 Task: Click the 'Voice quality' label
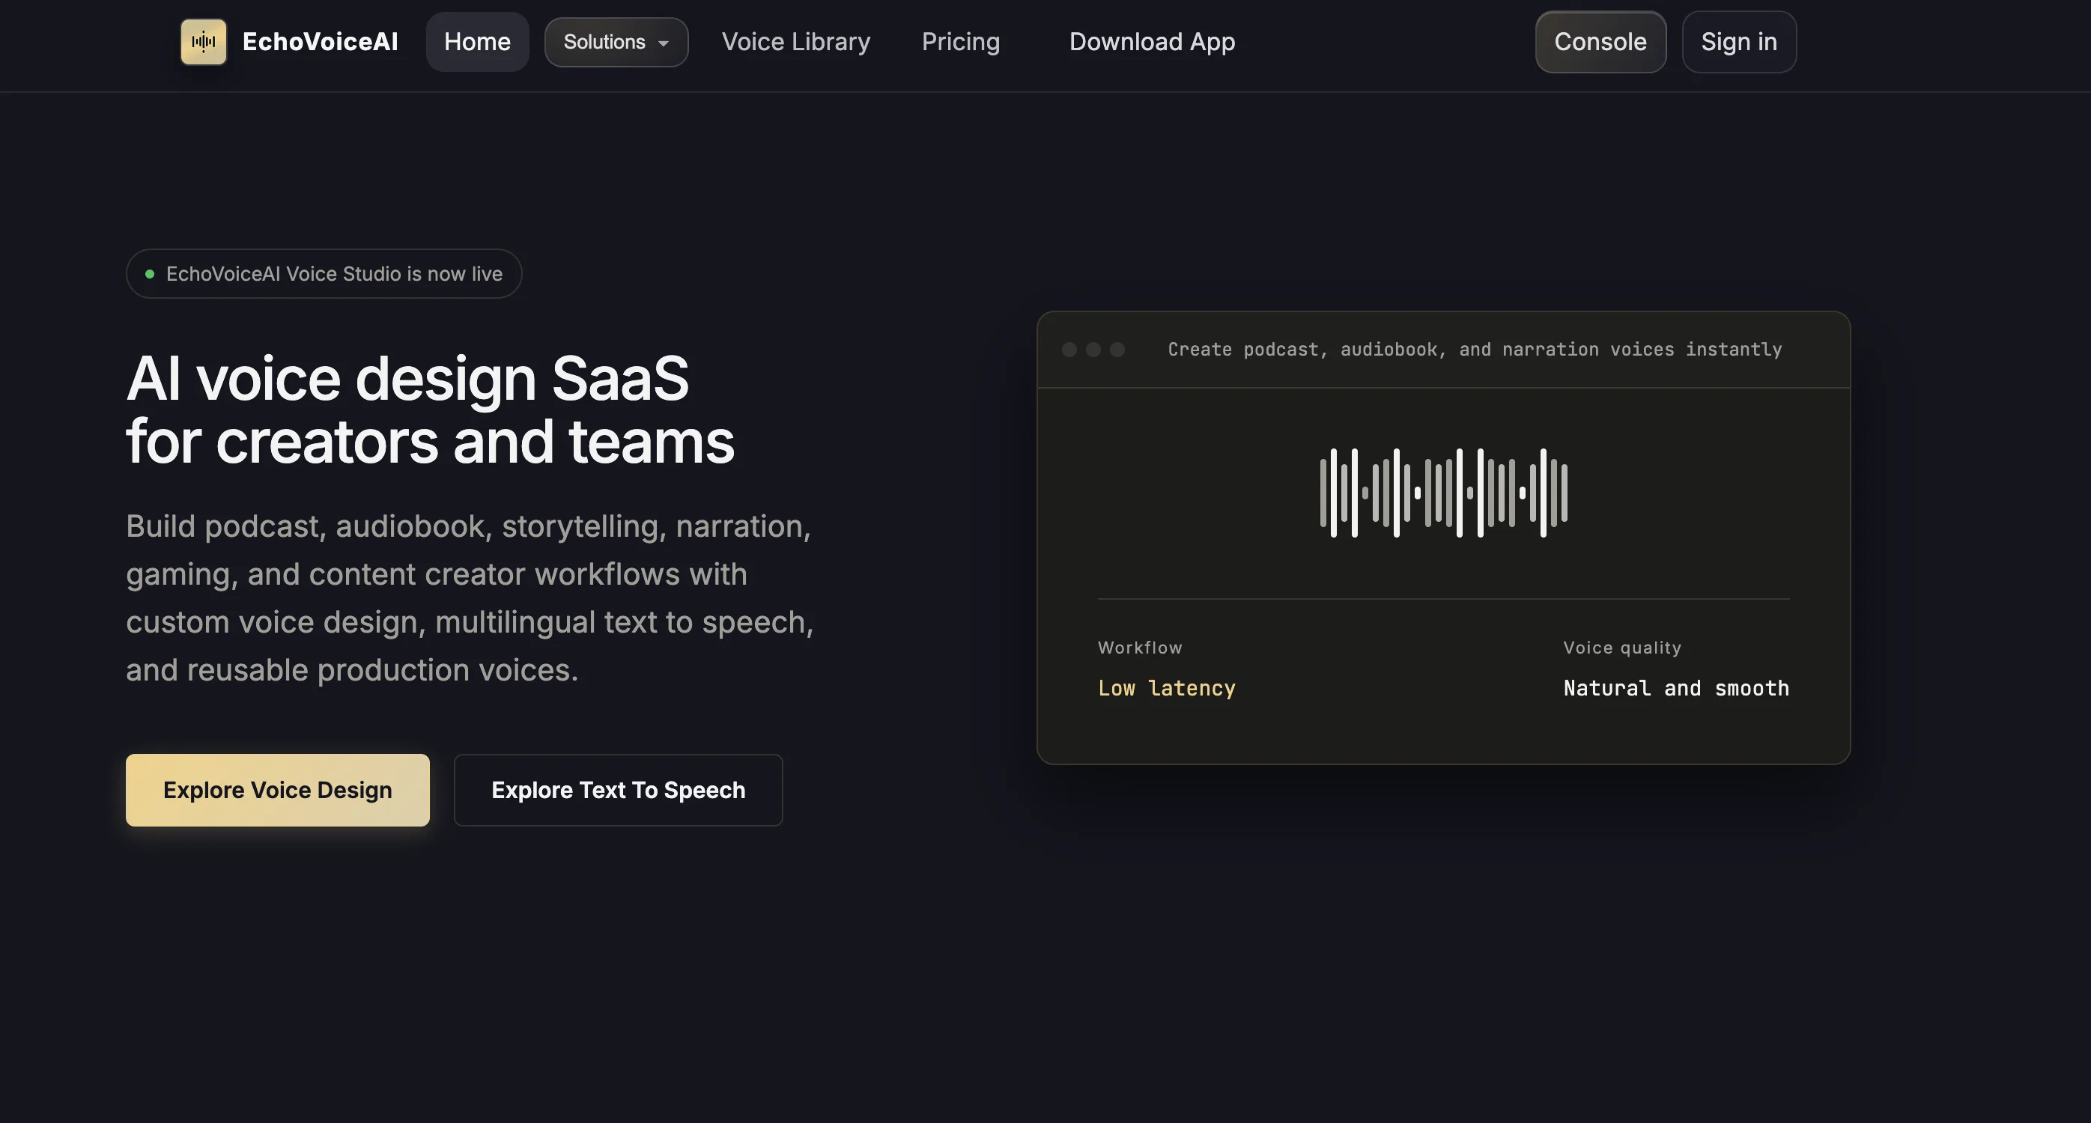[1622, 648]
